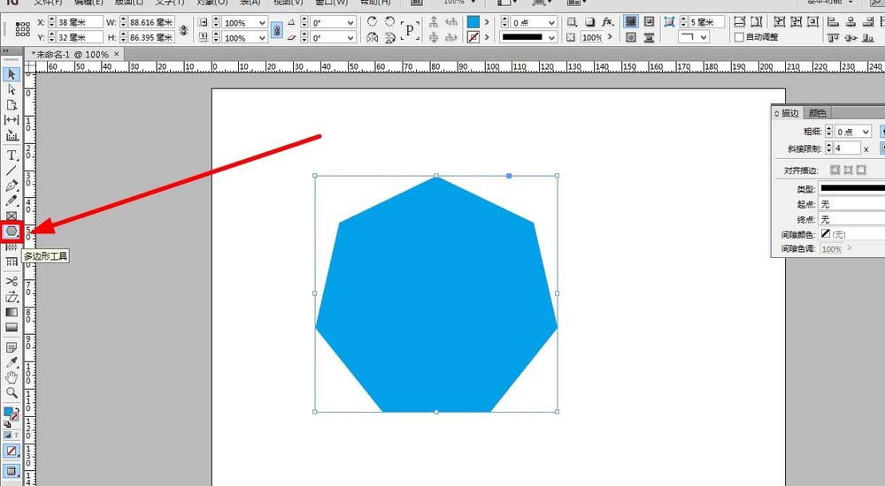
Task: Toggle last align stroke option
Action: pos(861,170)
